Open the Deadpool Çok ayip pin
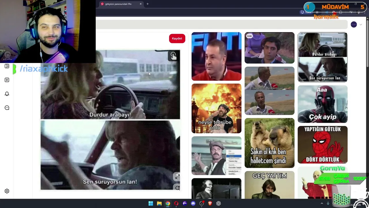369x208 pixels. click(323, 104)
